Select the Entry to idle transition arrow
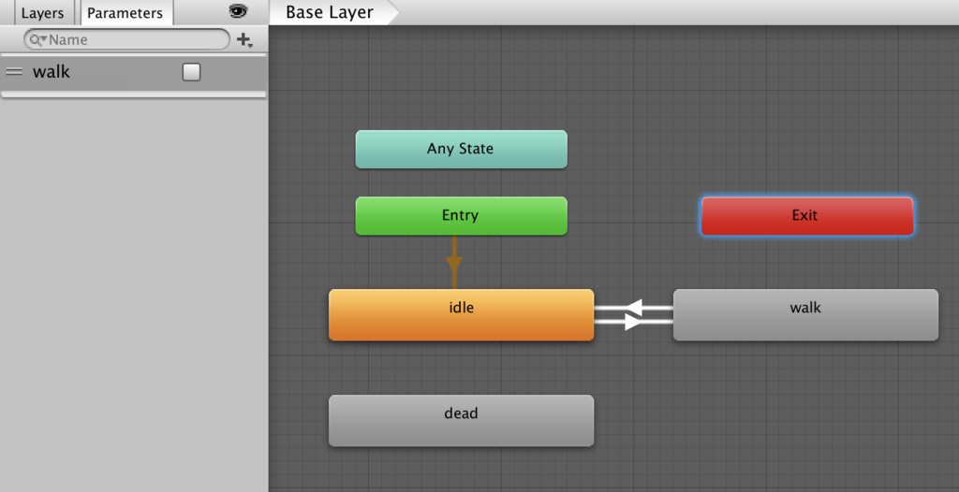 pyautogui.click(x=454, y=263)
